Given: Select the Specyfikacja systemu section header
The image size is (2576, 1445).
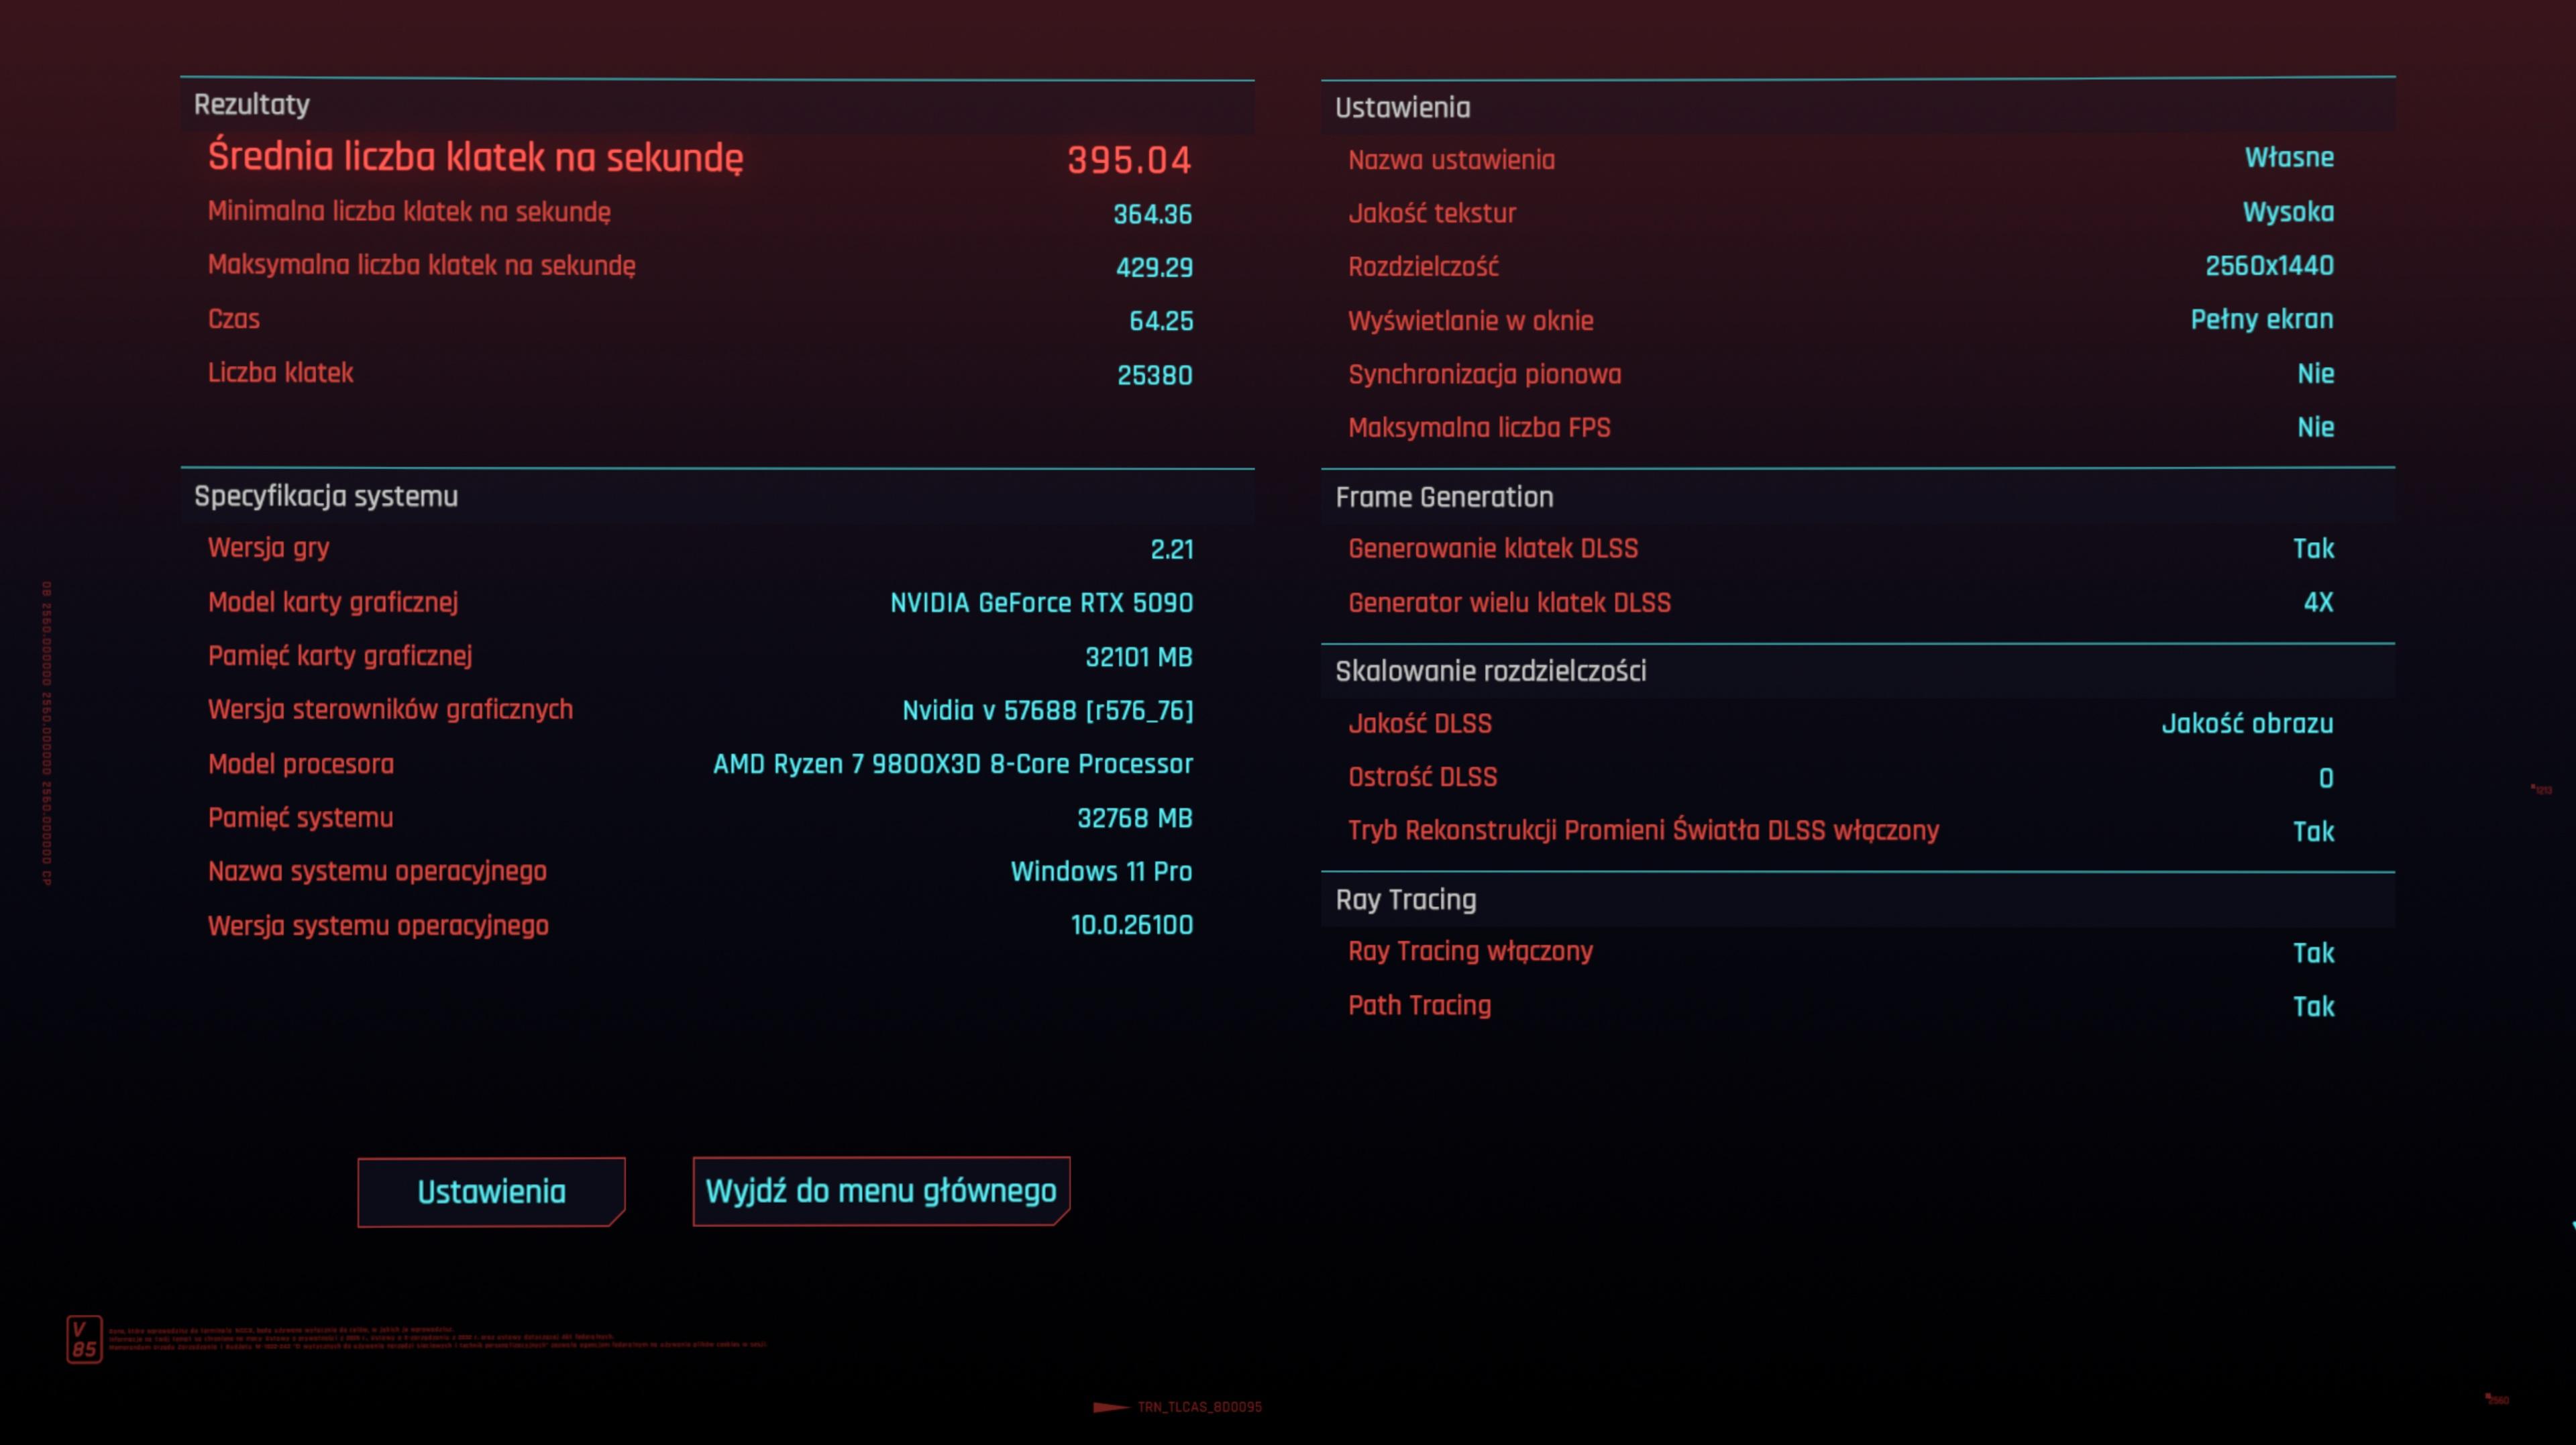Looking at the screenshot, I should (x=326, y=496).
